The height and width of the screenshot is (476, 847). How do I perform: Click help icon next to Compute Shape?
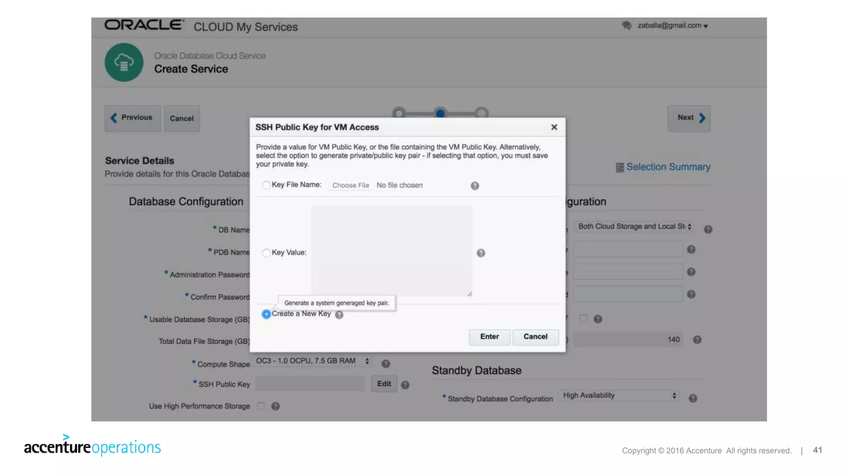click(385, 364)
